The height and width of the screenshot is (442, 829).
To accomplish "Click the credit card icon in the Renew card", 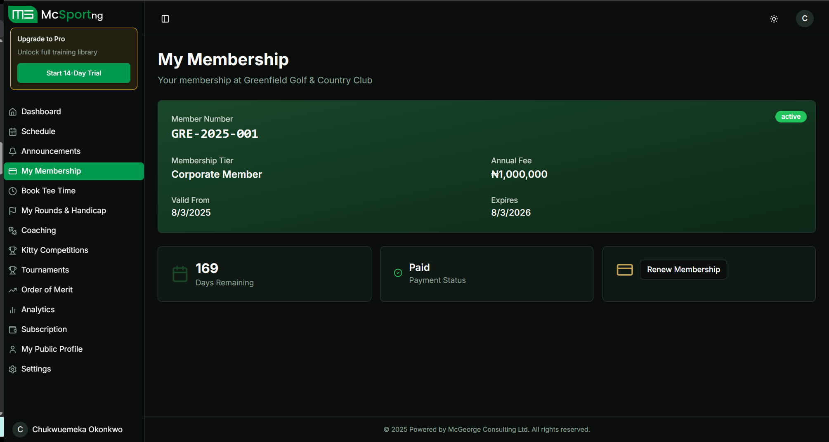I will tap(624, 270).
